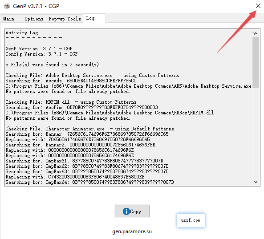Click 'Searching for: Banner2' line

point(80,145)
